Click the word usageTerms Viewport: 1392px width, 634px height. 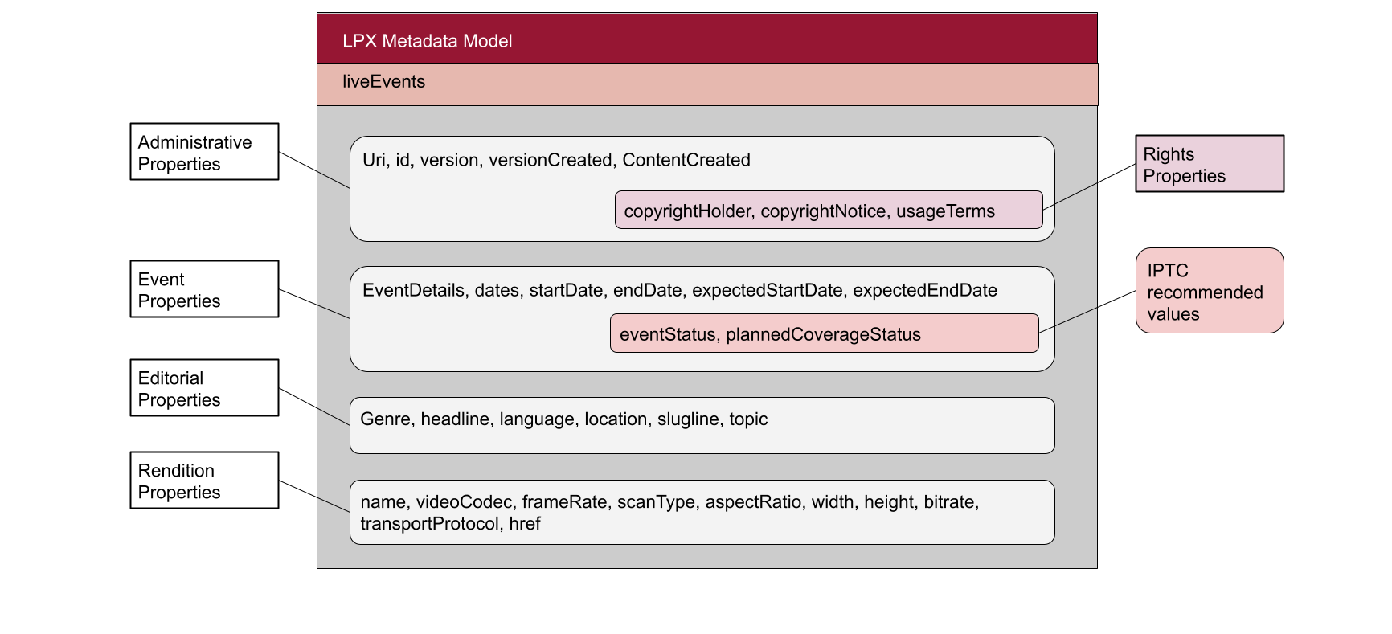pos(945,211)
